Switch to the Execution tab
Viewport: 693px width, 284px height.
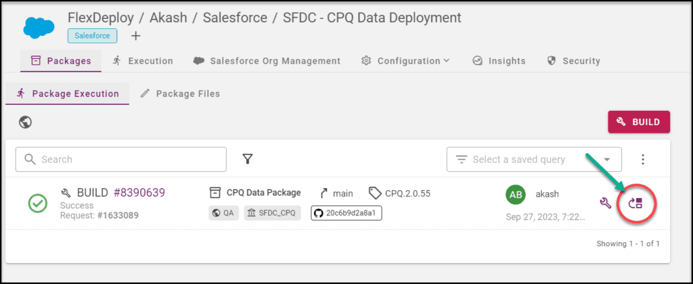point(142,61)
